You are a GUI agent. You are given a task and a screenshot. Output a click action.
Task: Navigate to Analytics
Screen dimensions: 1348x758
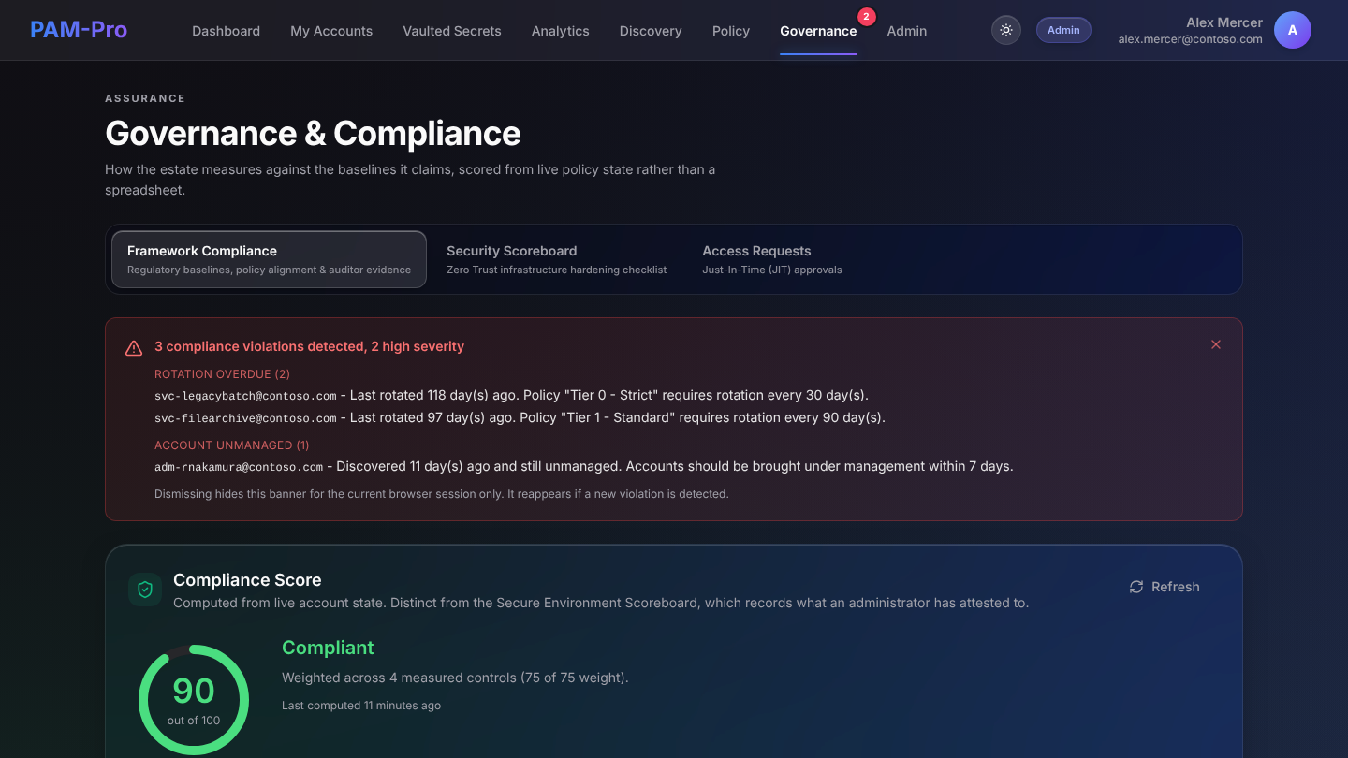(x=561, y=31)
